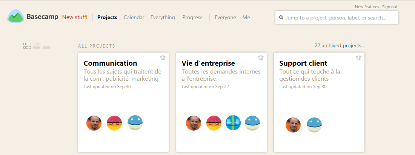415x155 pixels.
Task: Switch to the plain list view icon
Action: [x=46, y=46]
